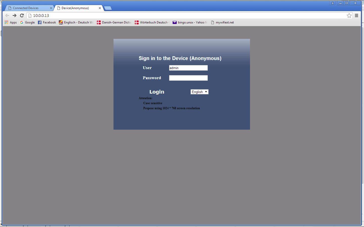Image resolution: width=364 pixels, height=227 pixels.
Task: Open the Facebook bookmark
Action: click(47, 22)
